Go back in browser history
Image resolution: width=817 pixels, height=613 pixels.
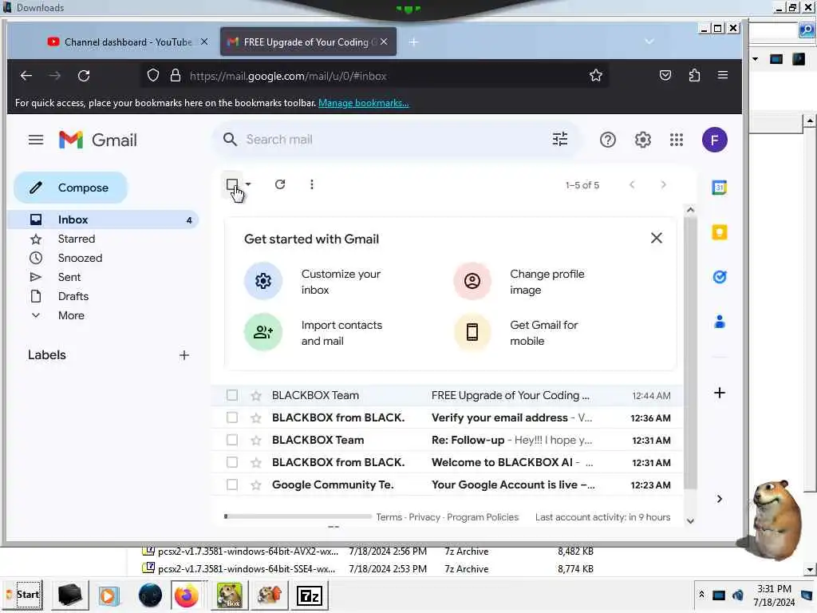[26, 76]
